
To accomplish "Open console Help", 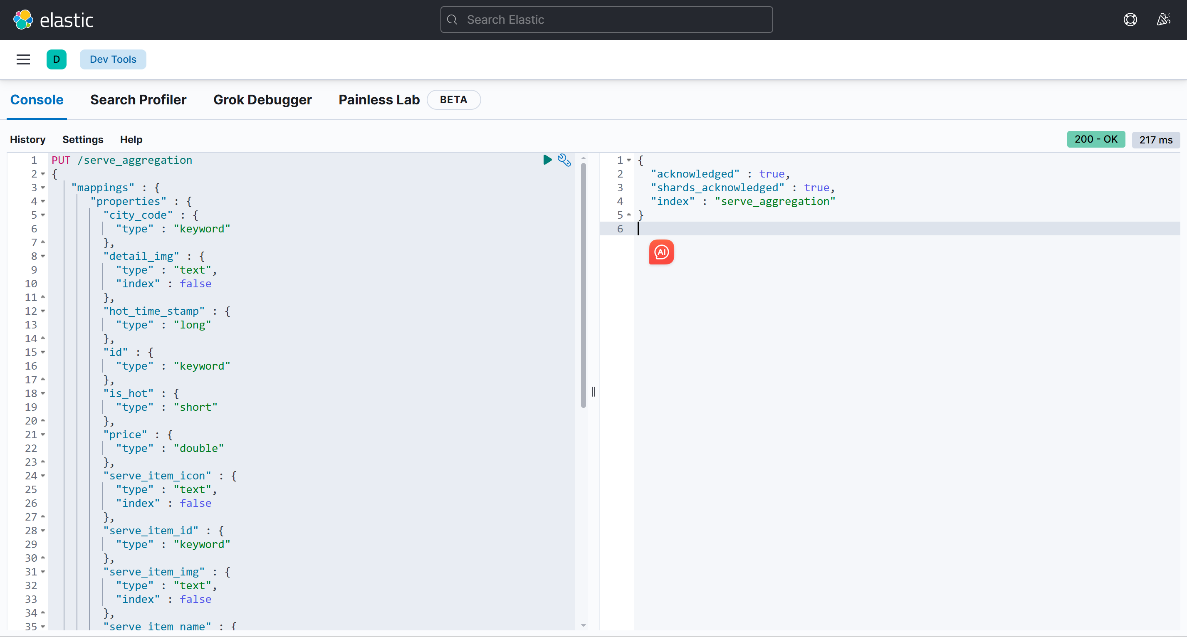I will click(x=131, y=140).
